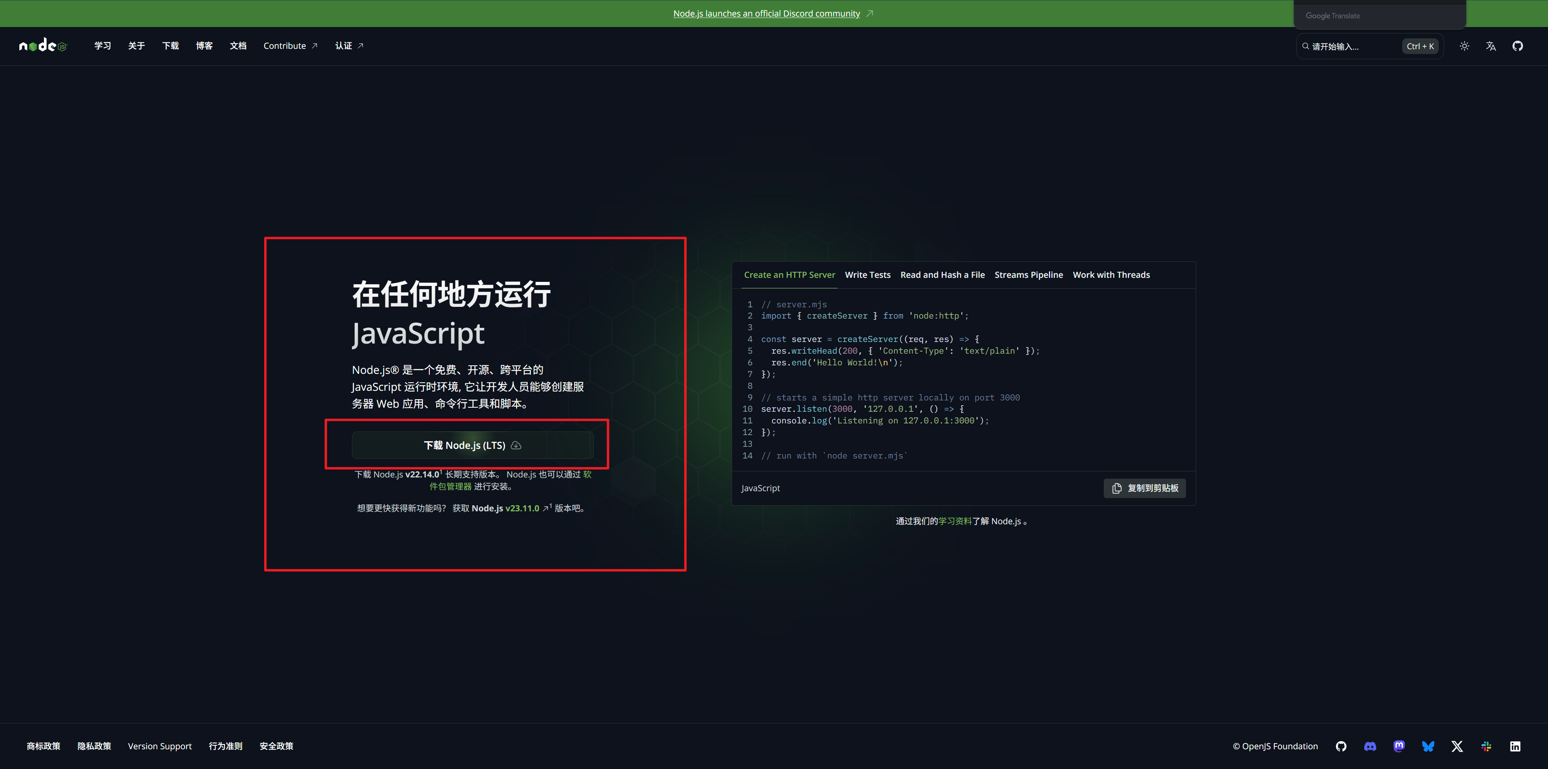Click the 下载 Node.js (LTS) button
1548x769 pixels.
pos(472,445)
